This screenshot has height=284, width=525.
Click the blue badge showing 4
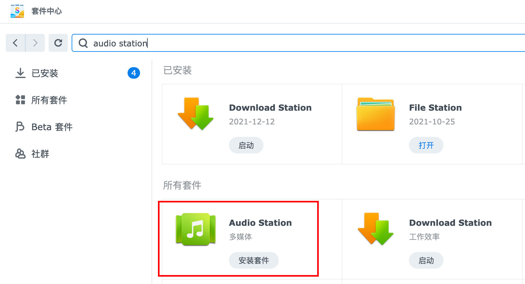pos(134,73)
